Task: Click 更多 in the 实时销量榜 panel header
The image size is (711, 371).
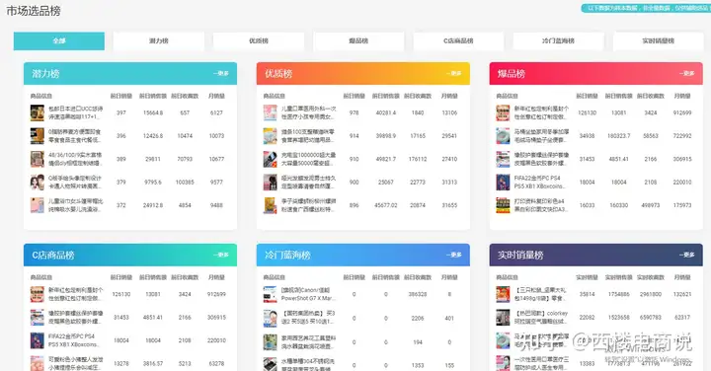Action: [687, 255]
